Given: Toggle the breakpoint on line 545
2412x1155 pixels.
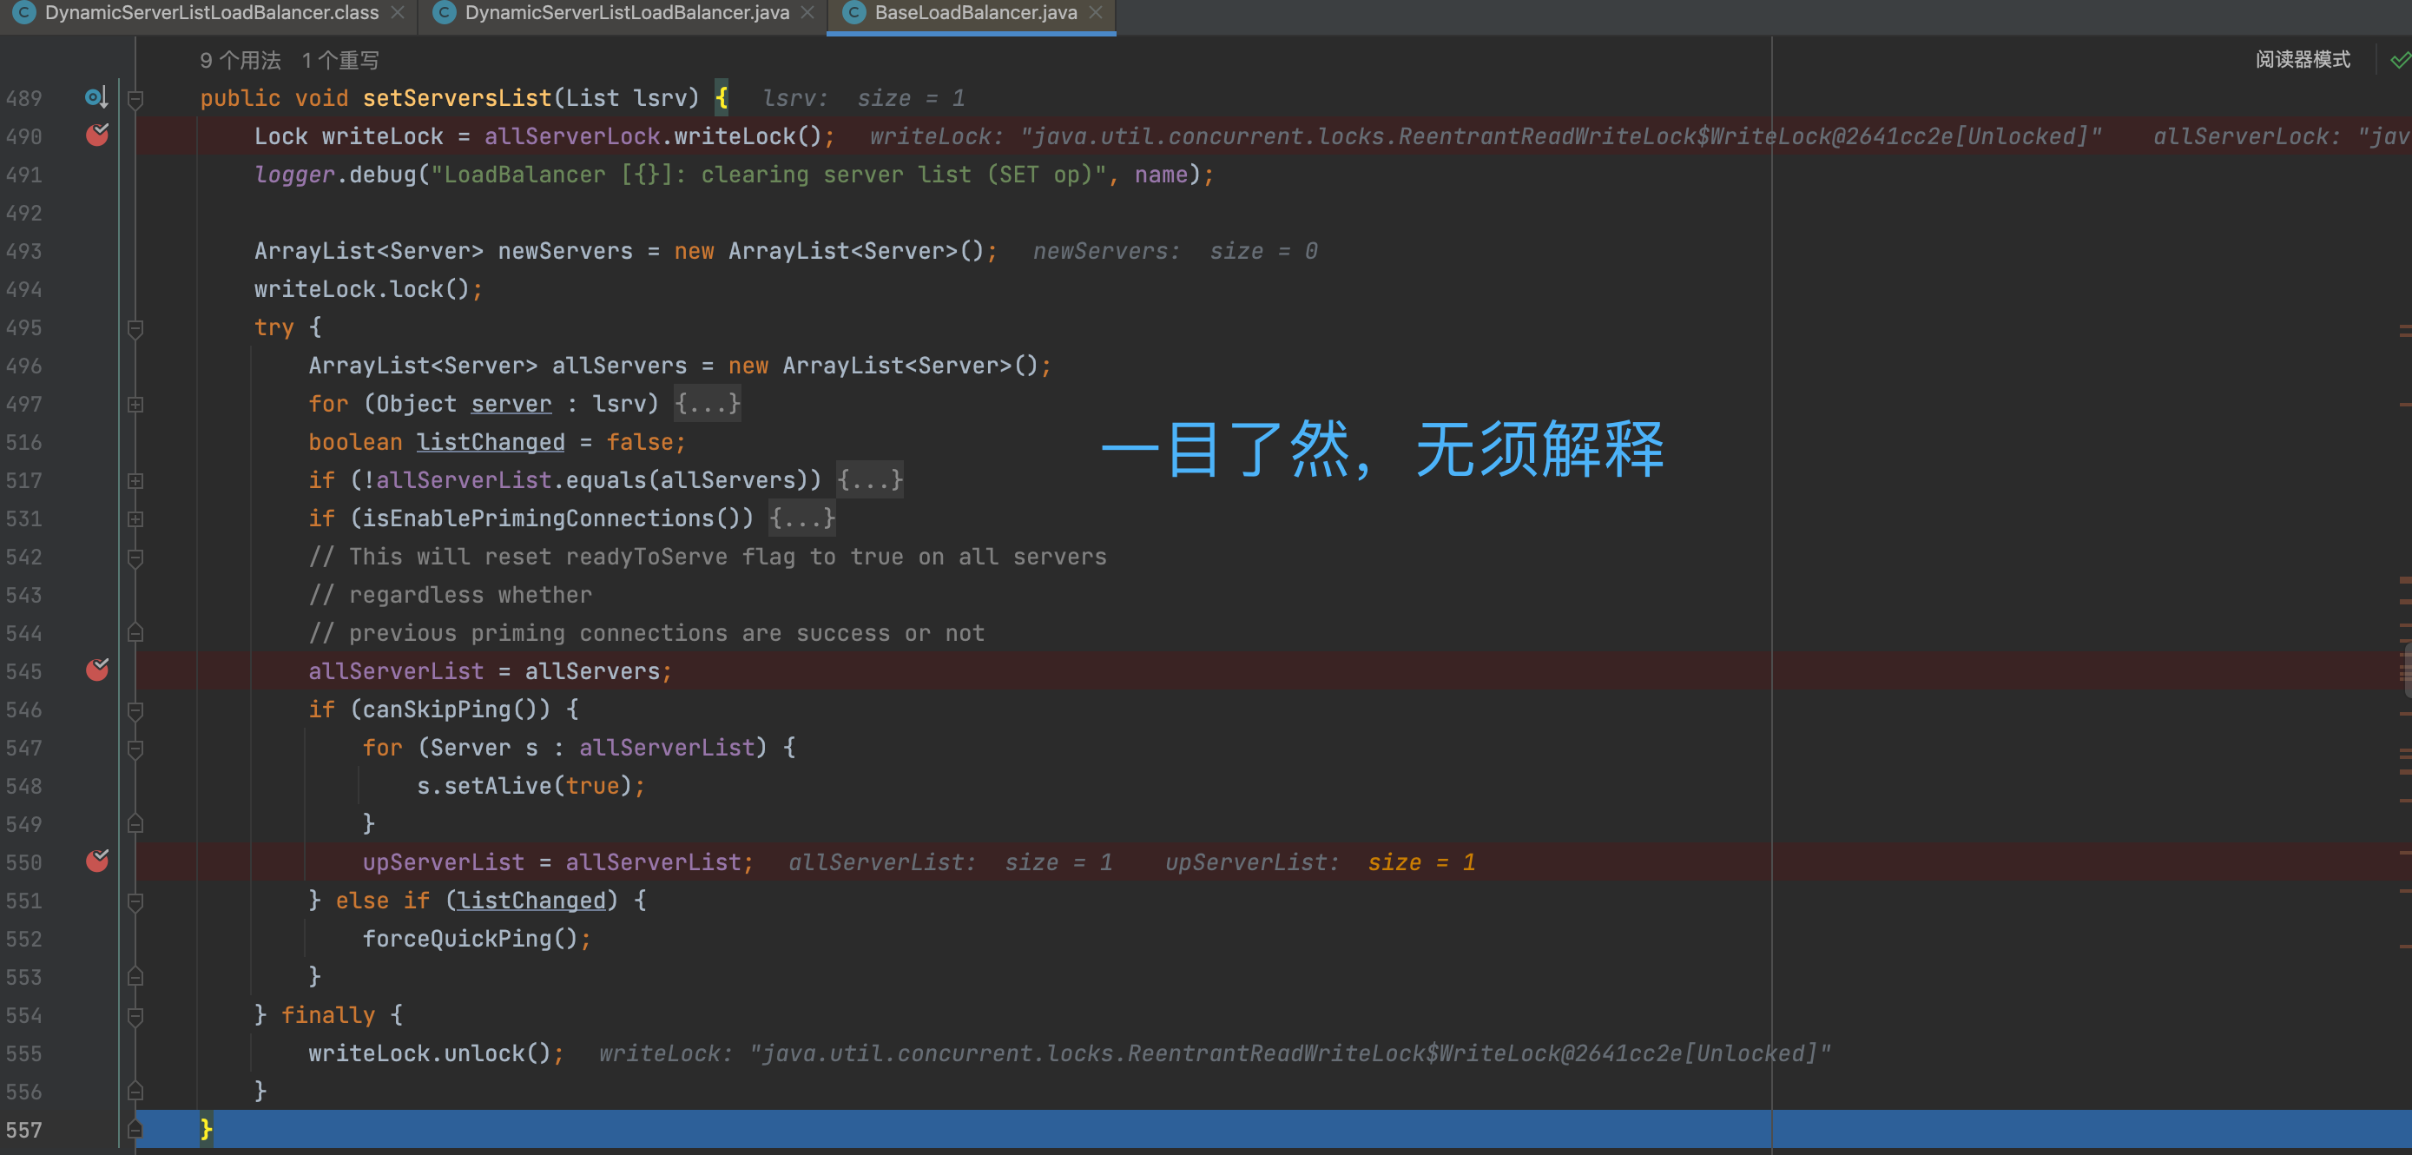Looking at the screenshot, I should tap(96, 670).
